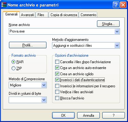
Task: Click the Sfoglia... button
Action: pos(108,24)
